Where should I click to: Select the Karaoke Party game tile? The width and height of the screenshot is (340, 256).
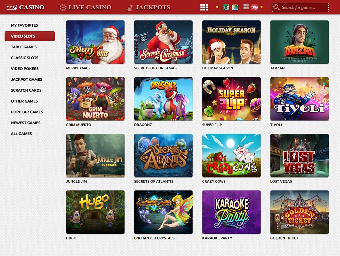coord(231,212)
